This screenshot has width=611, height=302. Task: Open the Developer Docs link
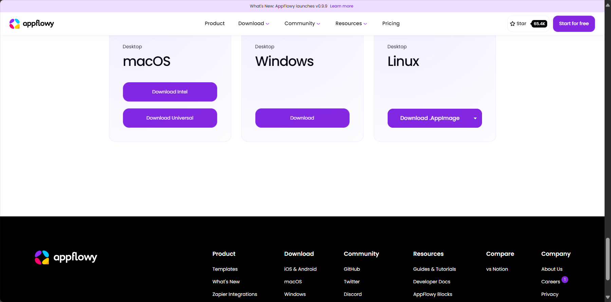(x=432, y=282)
